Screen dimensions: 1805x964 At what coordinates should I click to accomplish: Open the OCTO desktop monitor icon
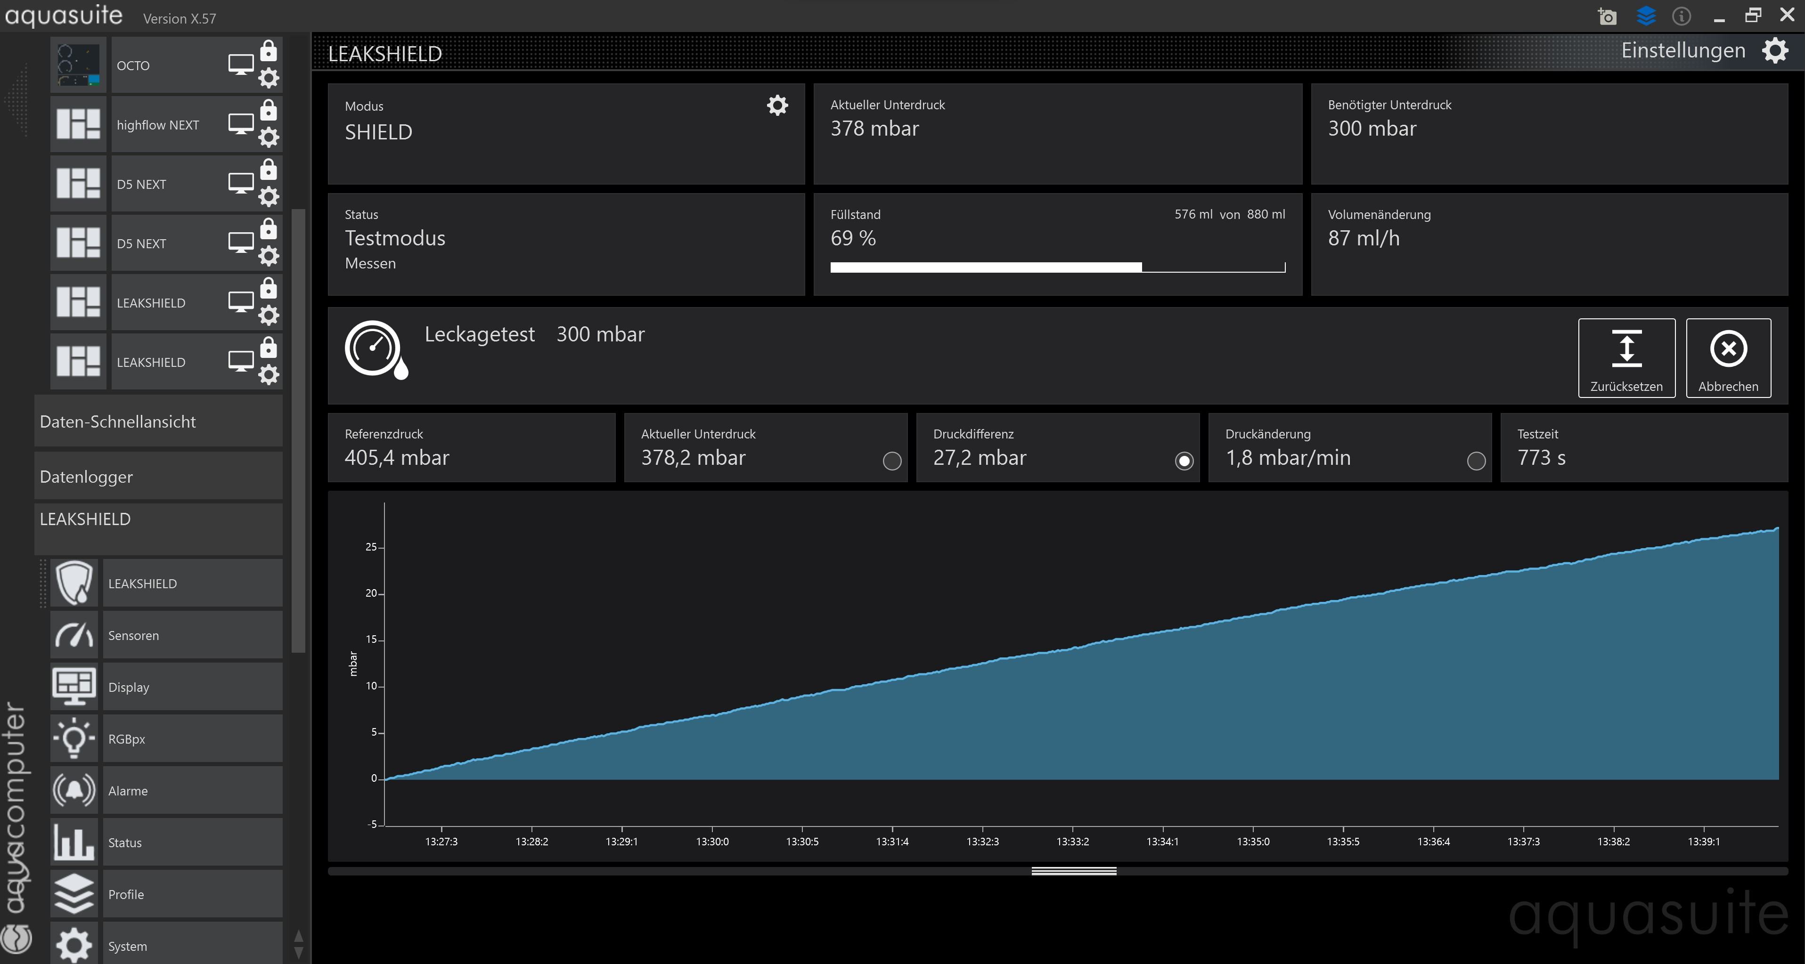241,65
